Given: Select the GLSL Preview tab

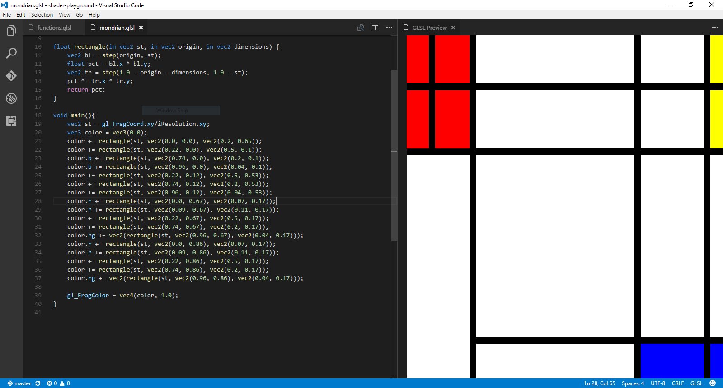Looking at the screenshot, I should point(429,28).
